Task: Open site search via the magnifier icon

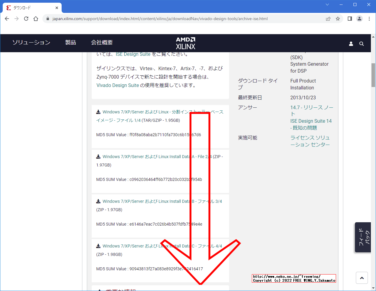Action: click(361, 43)
